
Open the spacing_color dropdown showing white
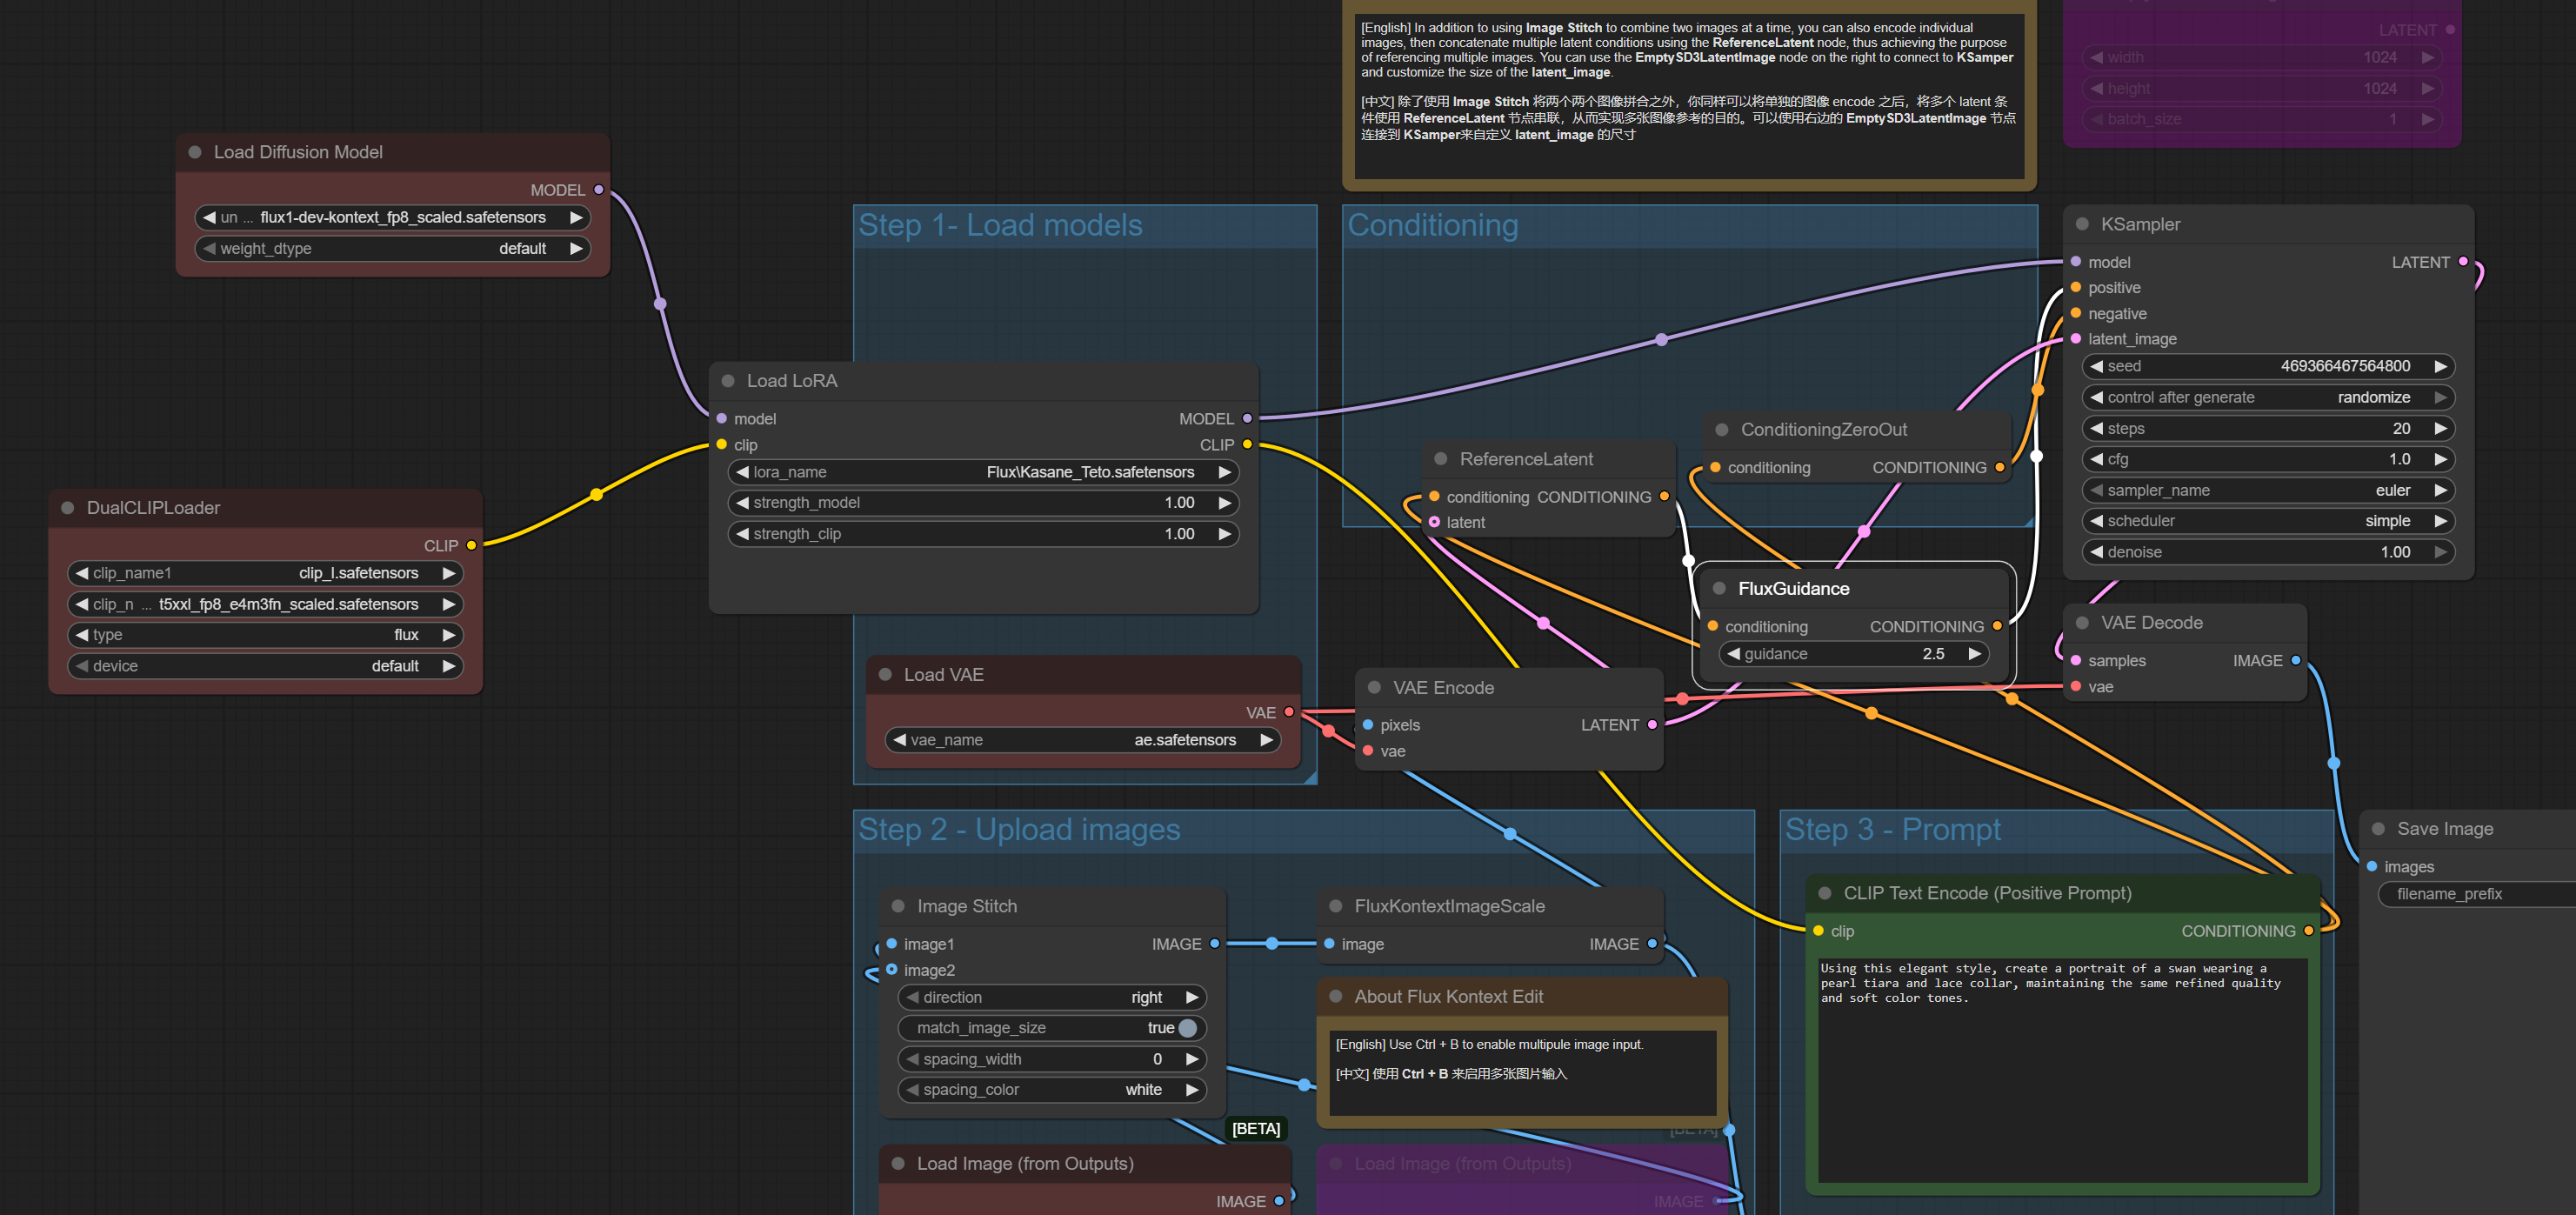tap(1052, 1090)
